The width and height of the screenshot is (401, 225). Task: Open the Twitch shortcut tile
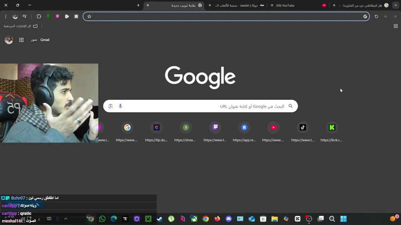point(215,132)
